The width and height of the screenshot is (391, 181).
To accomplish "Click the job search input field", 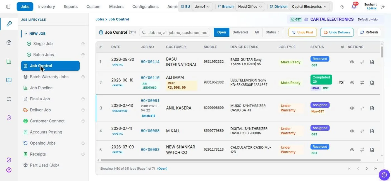I will (x=175, y=32).
